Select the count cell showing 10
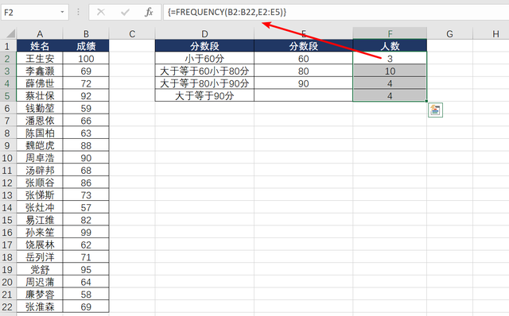 pyautogui.click(x=390, y=71)
